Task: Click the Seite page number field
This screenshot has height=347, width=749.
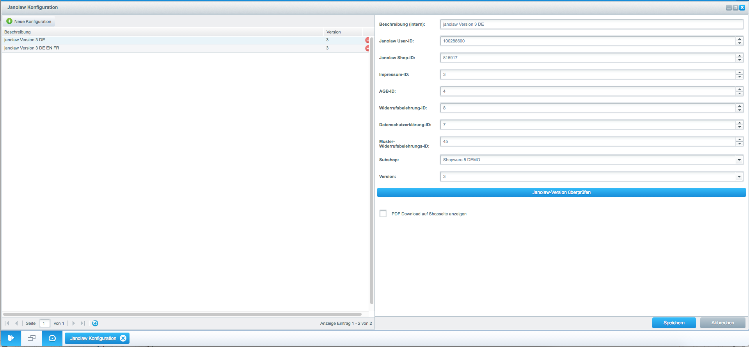Action: [44, 323]
